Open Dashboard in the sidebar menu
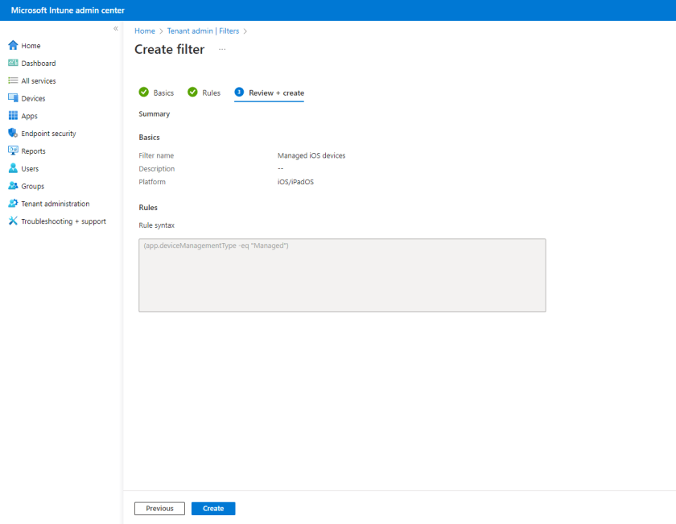The height and width of the screenshot is (524, 676). click(39, 64)
